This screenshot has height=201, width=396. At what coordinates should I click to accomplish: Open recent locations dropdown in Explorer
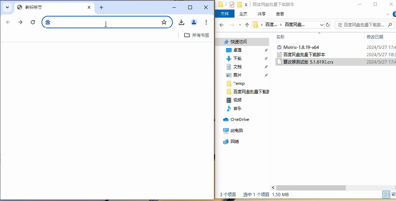(x=240, y=25)
